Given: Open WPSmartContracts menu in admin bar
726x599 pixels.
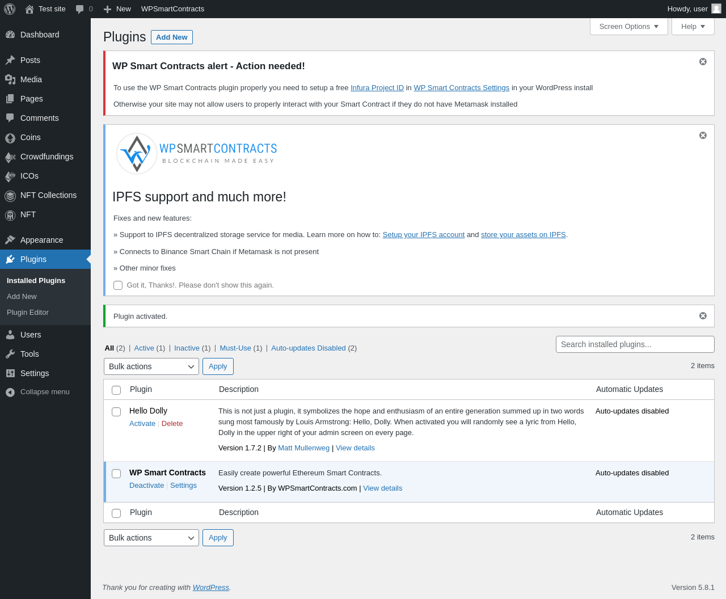Looking at the screenshot, I should pos(172,9).
